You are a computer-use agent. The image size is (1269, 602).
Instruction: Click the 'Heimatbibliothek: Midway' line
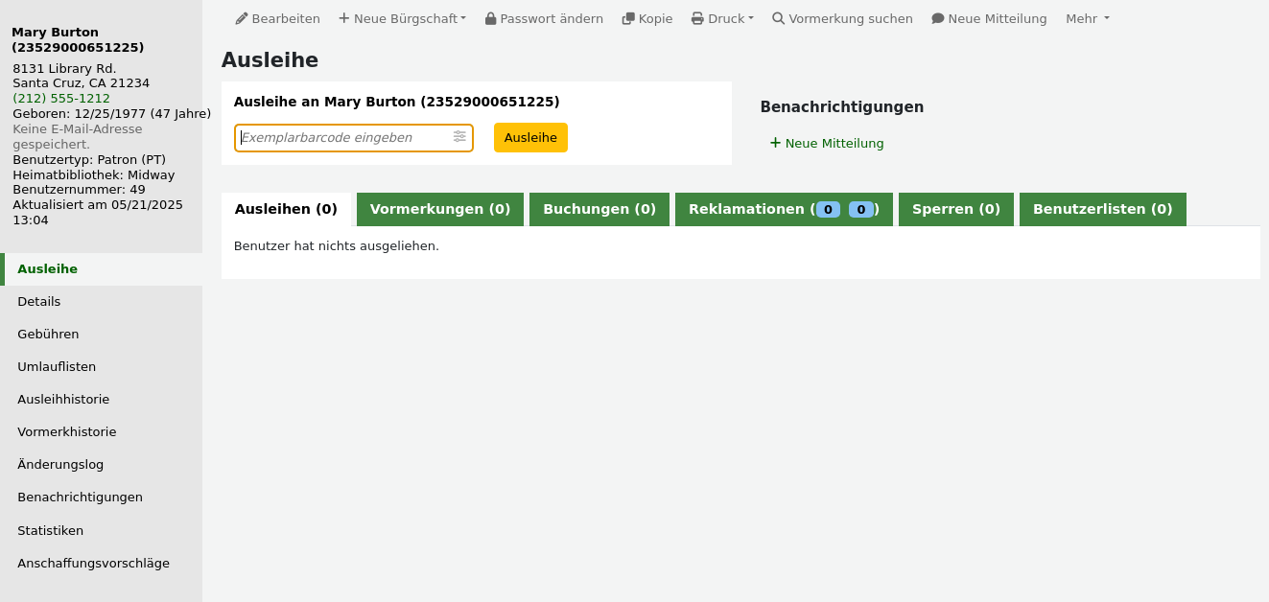coord(94,174)
